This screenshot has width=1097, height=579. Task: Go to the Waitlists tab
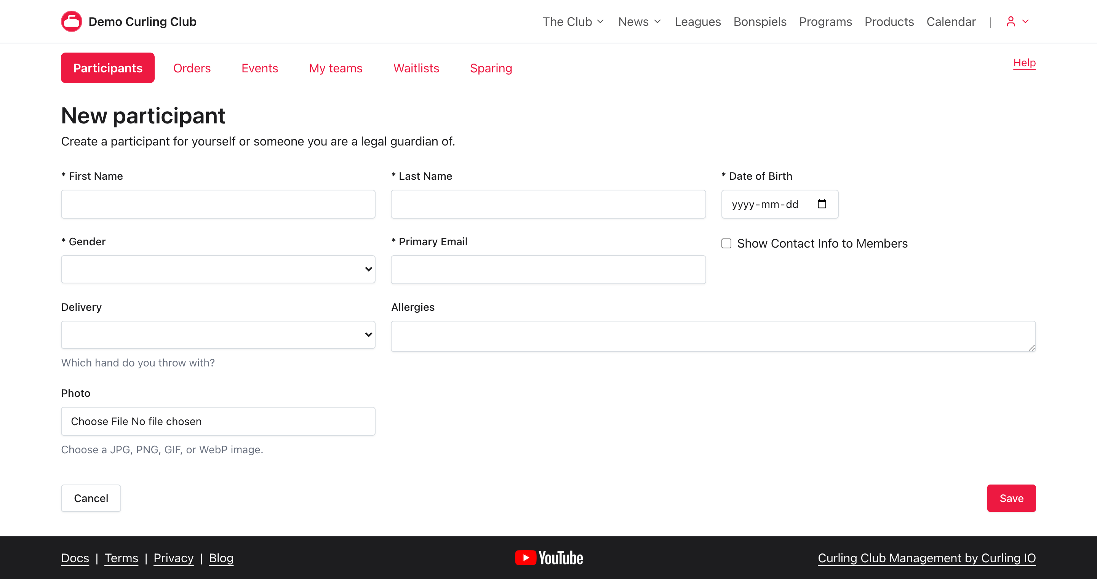tap(416, 68)
